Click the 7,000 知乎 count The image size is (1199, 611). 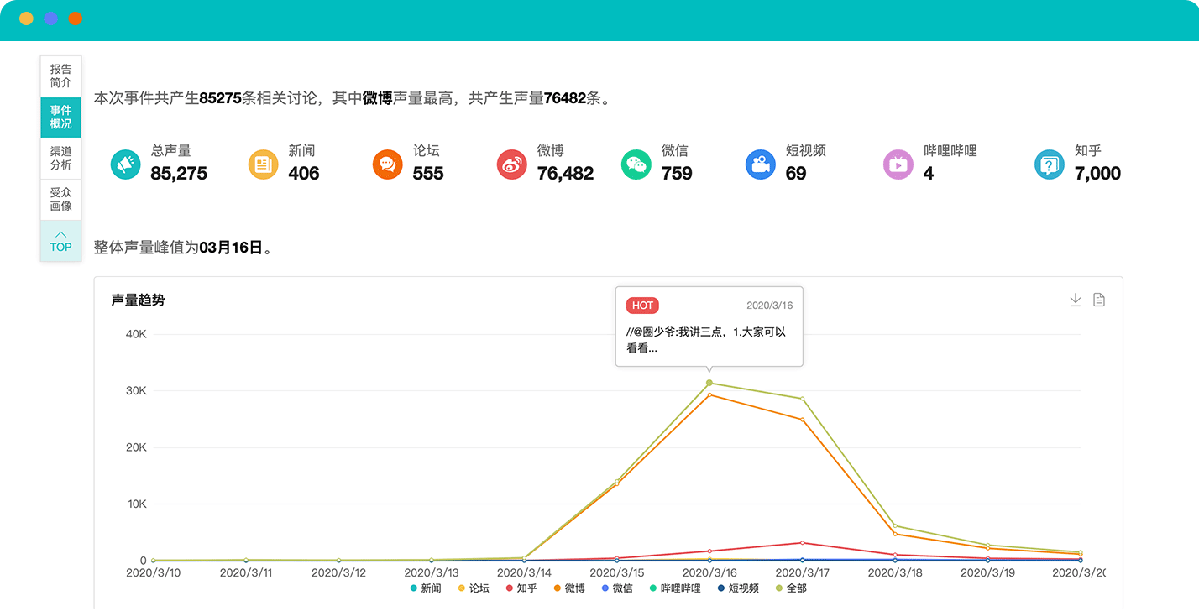[1097, 173]
